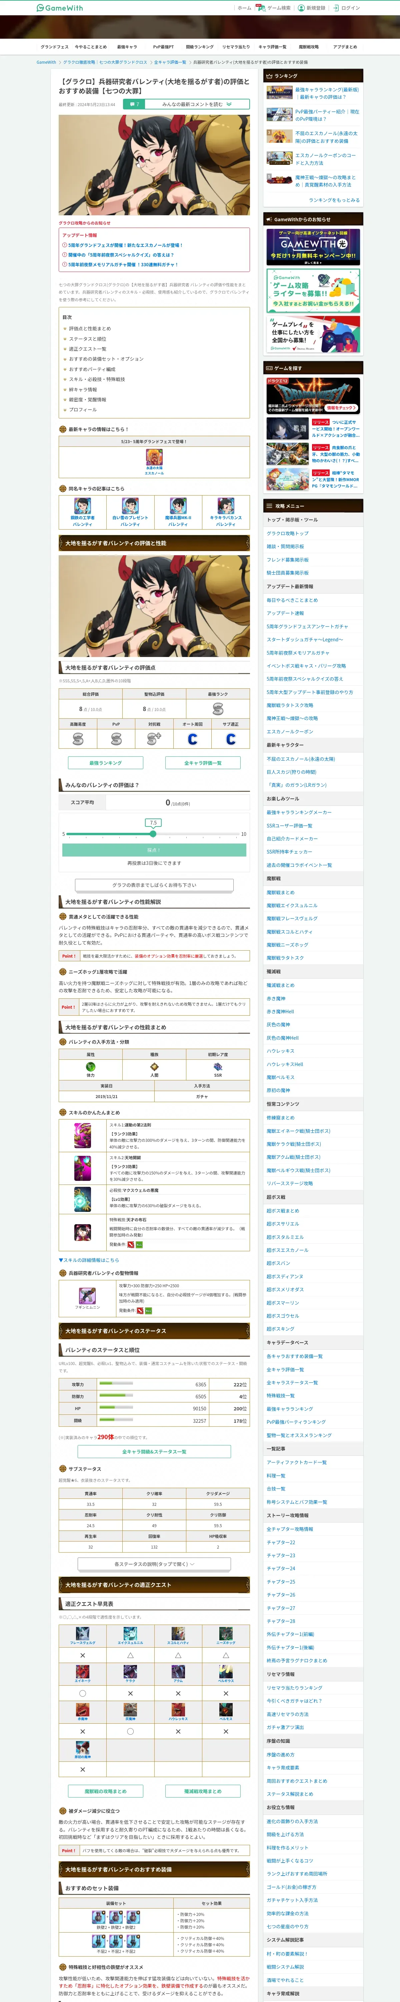Image resolution: width=400 pixels, height=2002 pixels.
Task: Open チャプター22 story guide link
Action: click(x=281, y=1541)
